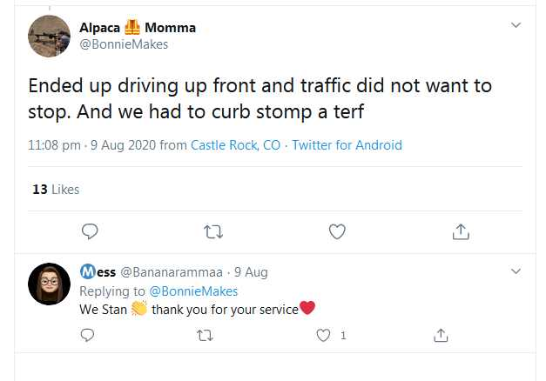Open options chevron on main tweet
The height and width of the screenshot is (381, 546).
(x=516, y=25)
